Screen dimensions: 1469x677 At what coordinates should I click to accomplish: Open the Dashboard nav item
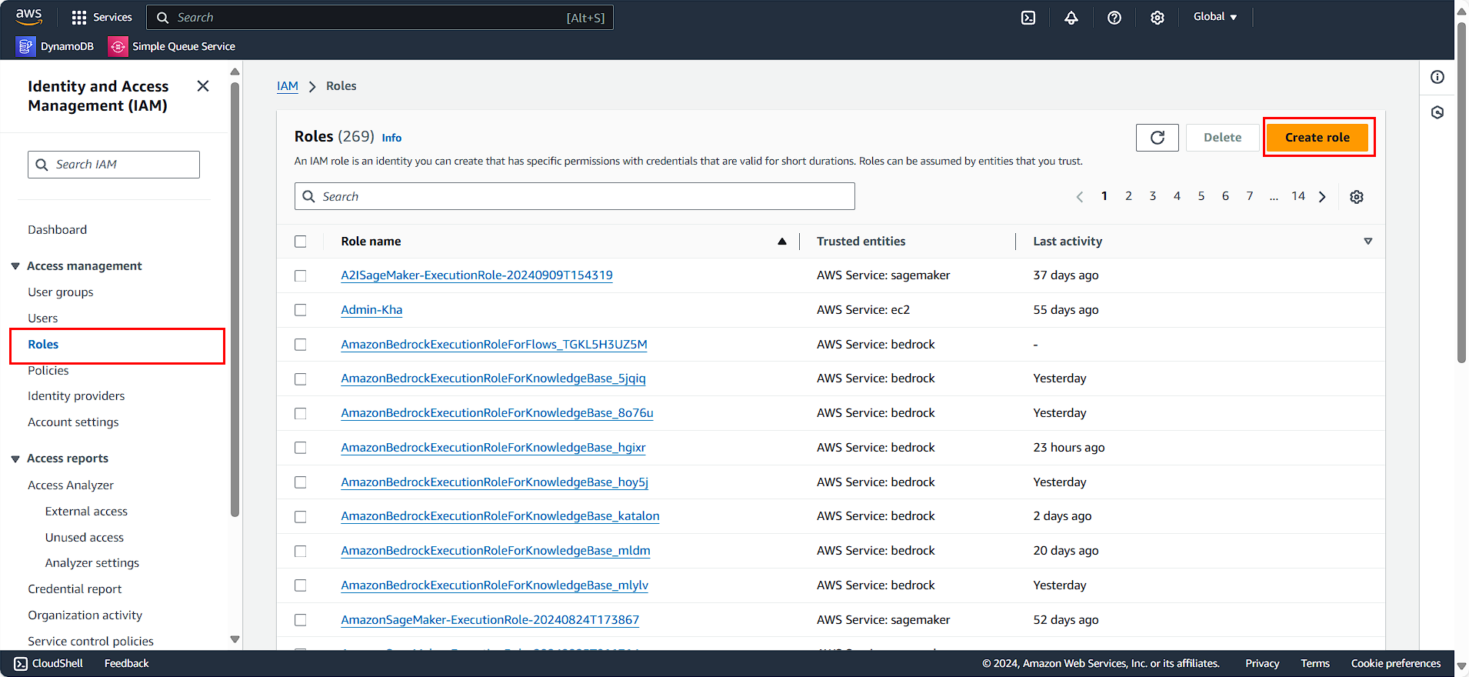[x=58, y=230]
